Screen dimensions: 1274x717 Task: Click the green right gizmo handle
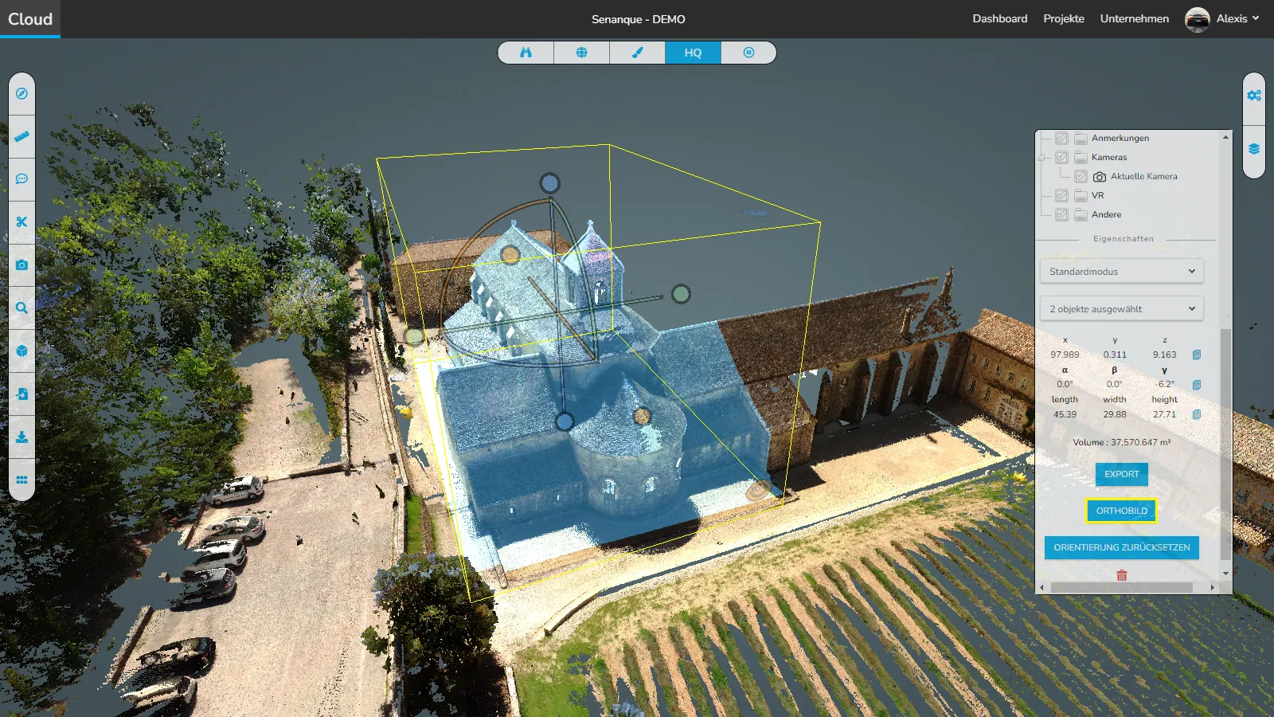(x=681, y=294)
